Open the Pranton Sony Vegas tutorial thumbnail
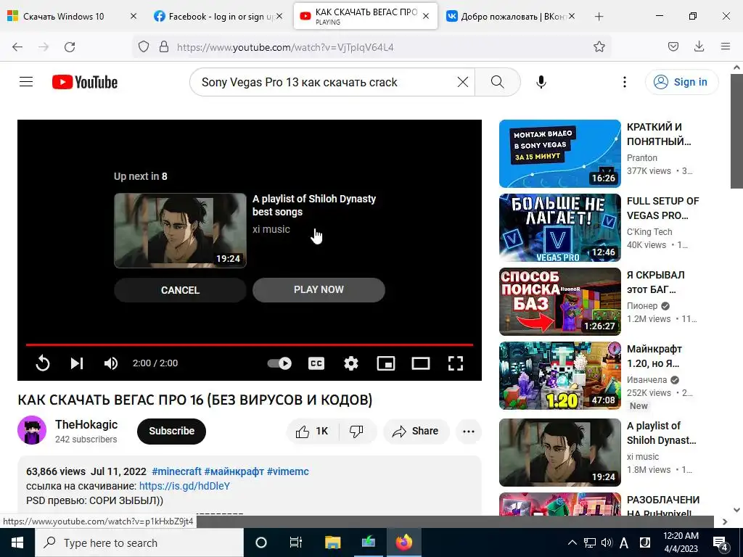 click(559, 154)
